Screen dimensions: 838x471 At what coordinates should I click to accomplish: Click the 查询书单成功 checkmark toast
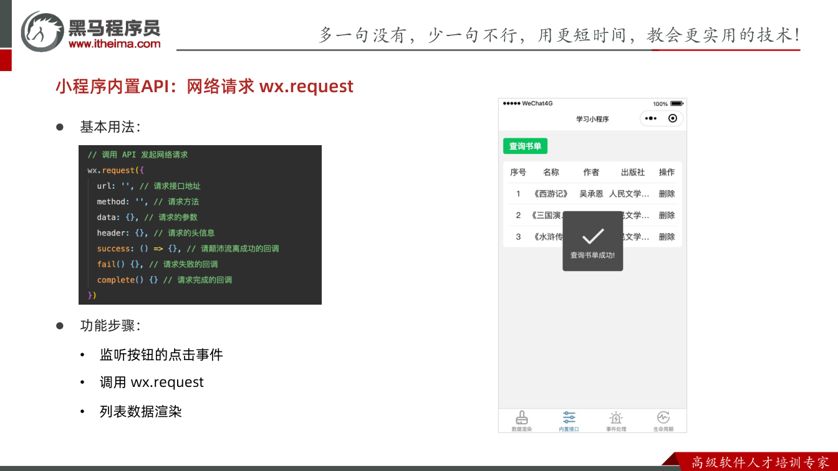592,241
